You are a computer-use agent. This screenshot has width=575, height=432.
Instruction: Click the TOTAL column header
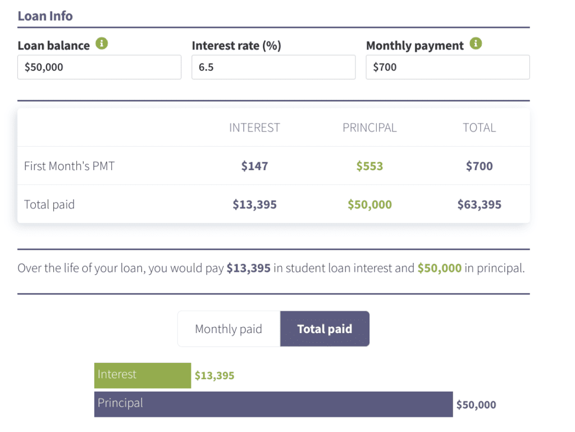coord(479,128)
